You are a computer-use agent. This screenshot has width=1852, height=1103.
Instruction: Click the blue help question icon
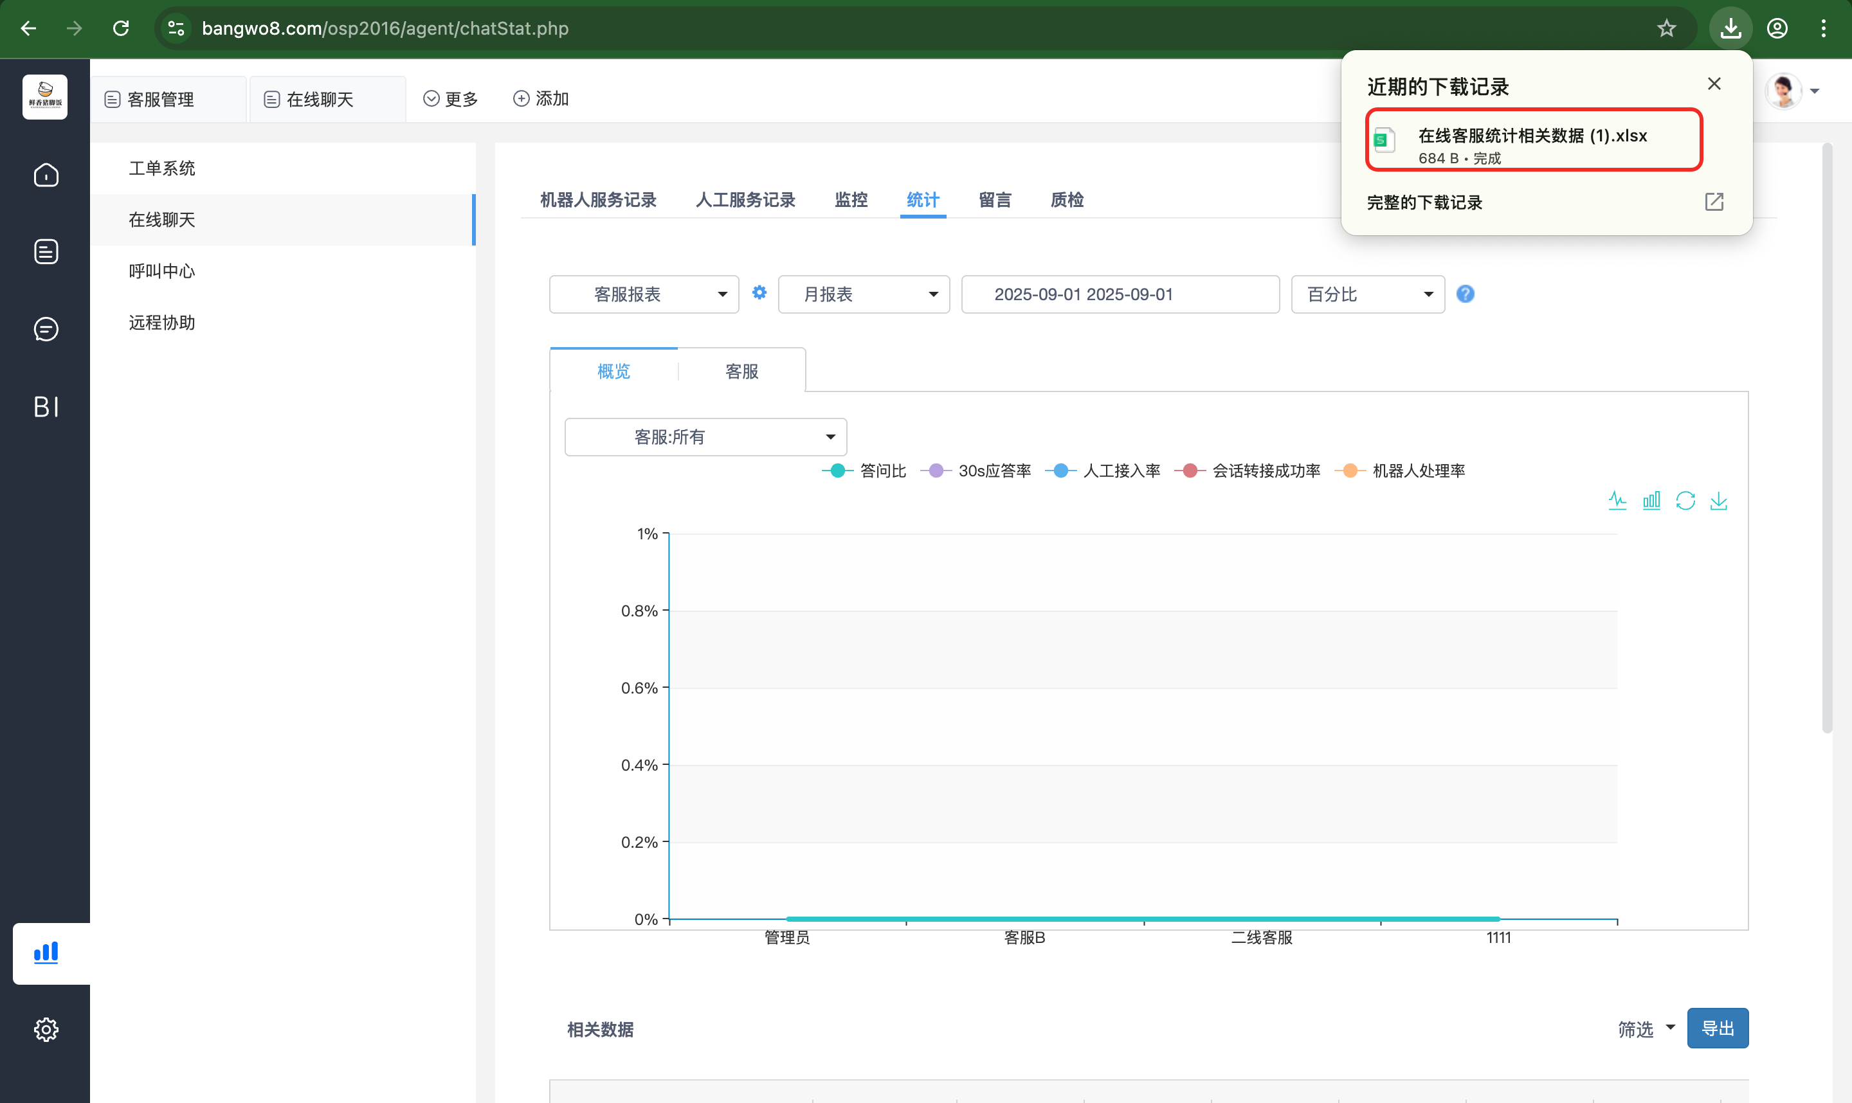coord(1465,294)
